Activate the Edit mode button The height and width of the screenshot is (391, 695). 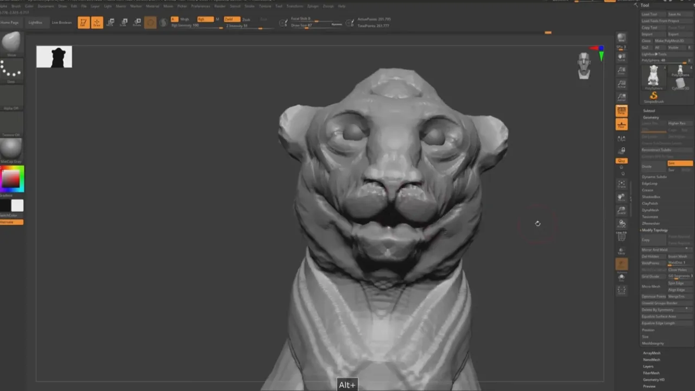[84, 22]
